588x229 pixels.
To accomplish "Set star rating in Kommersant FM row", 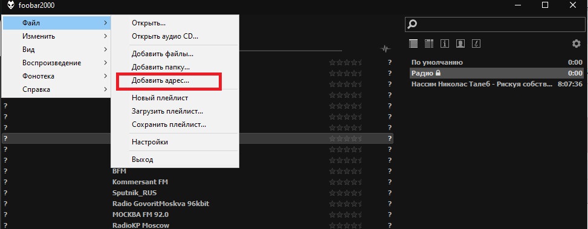I will [346, 182].
